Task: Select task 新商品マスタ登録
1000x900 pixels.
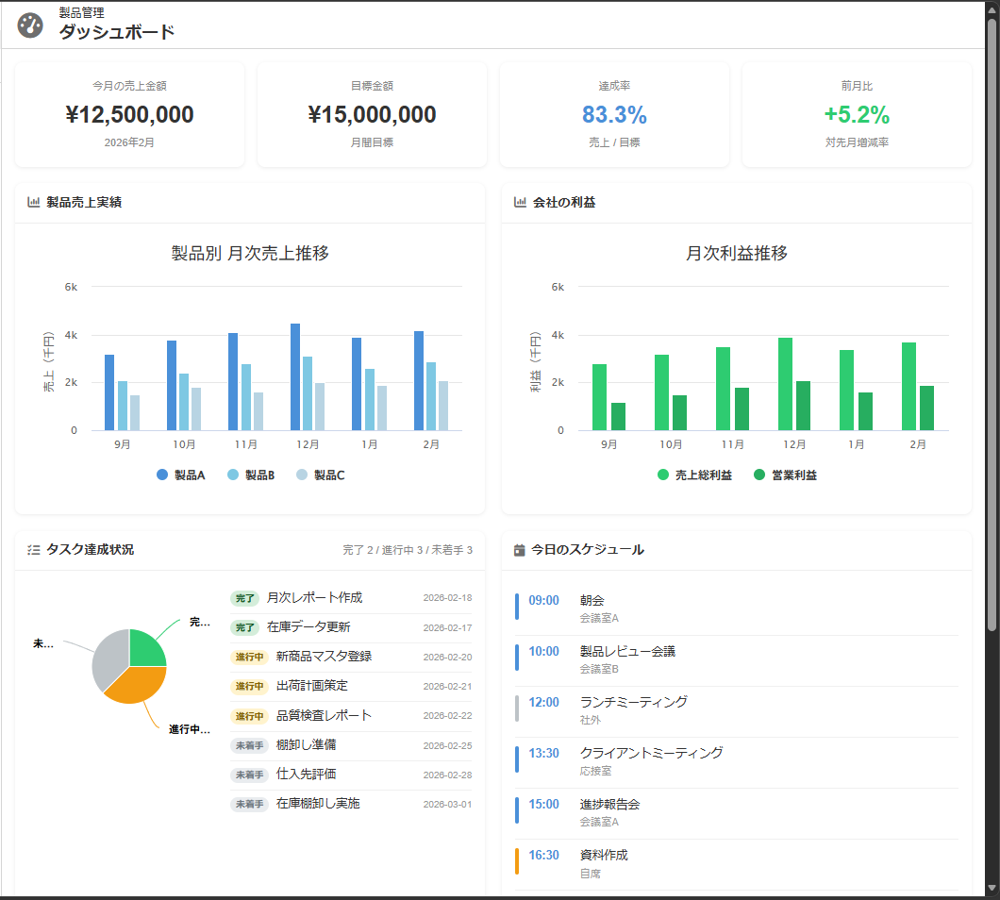Action: click(324, 657)
